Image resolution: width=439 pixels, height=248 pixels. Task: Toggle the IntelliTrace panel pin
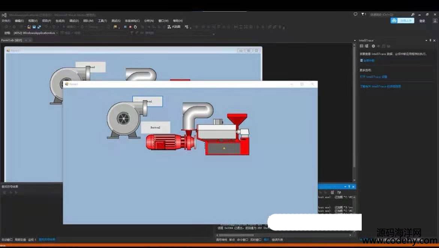click(430, 40)
